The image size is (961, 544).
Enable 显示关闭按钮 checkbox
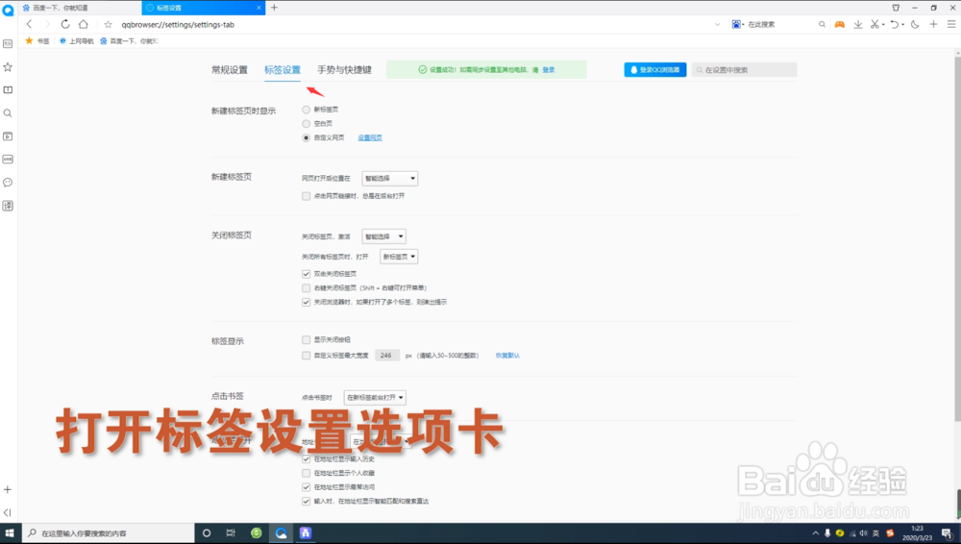pyautogui.click(x=306, y=339)
